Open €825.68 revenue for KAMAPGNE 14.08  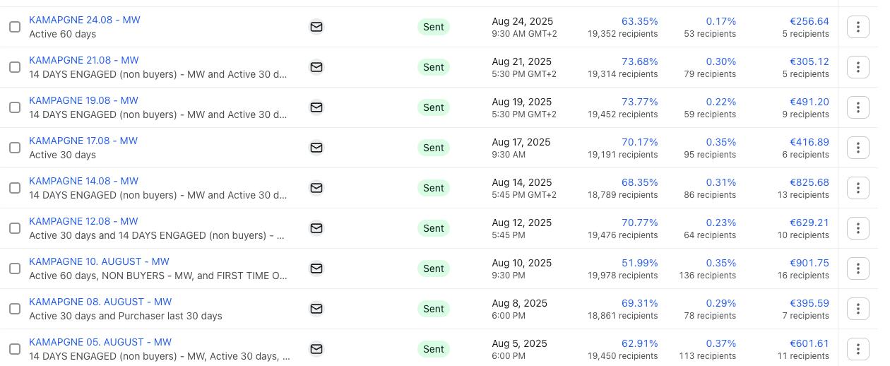[x=809, y=182]
